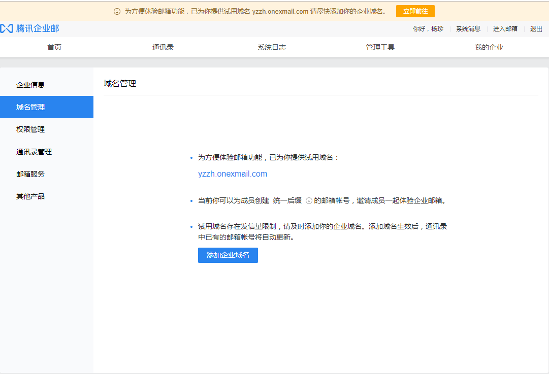The height and width of the screenshot is (374, 549).
Task: Open 通讯录管理 in the sidebar
Action: (47, 152)
